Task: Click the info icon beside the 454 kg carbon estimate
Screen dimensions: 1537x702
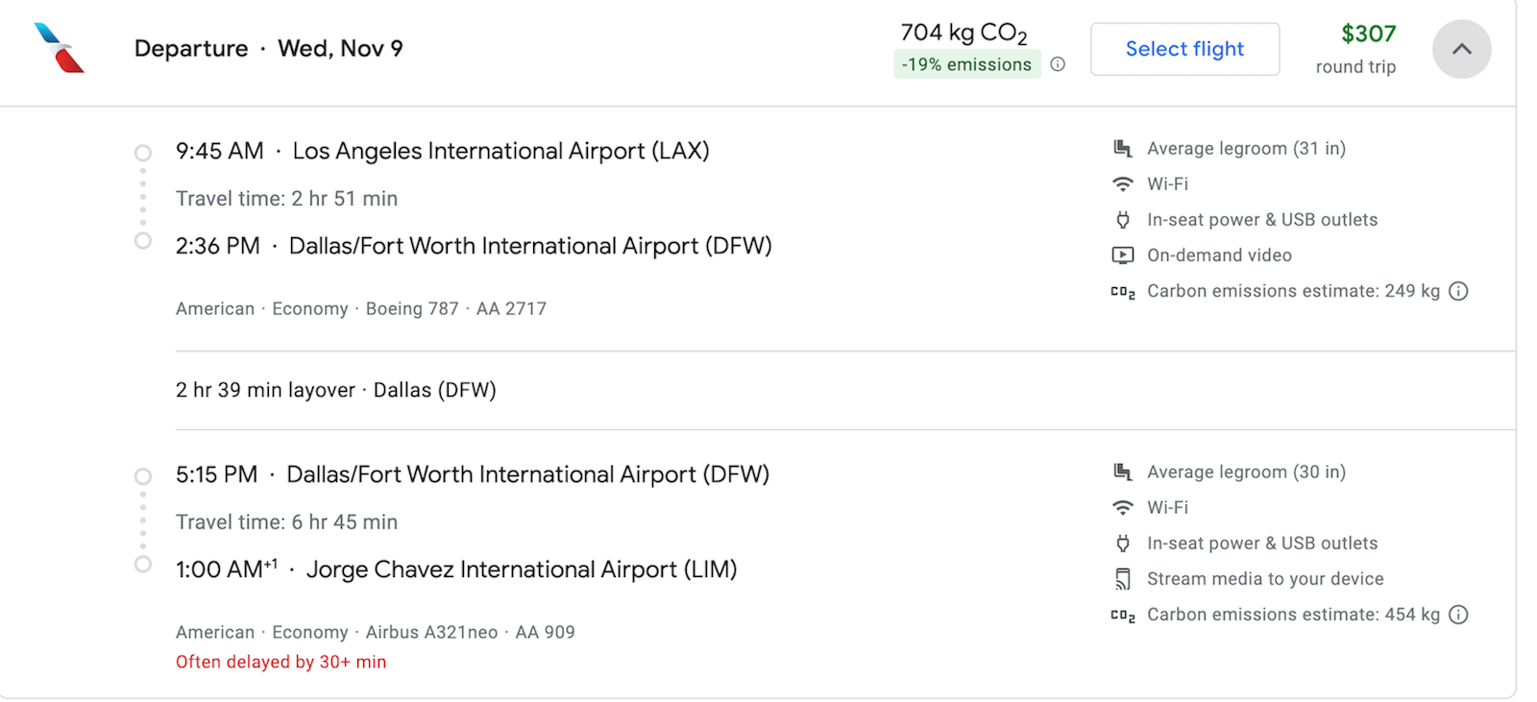Action: (x=1459, y=614)
